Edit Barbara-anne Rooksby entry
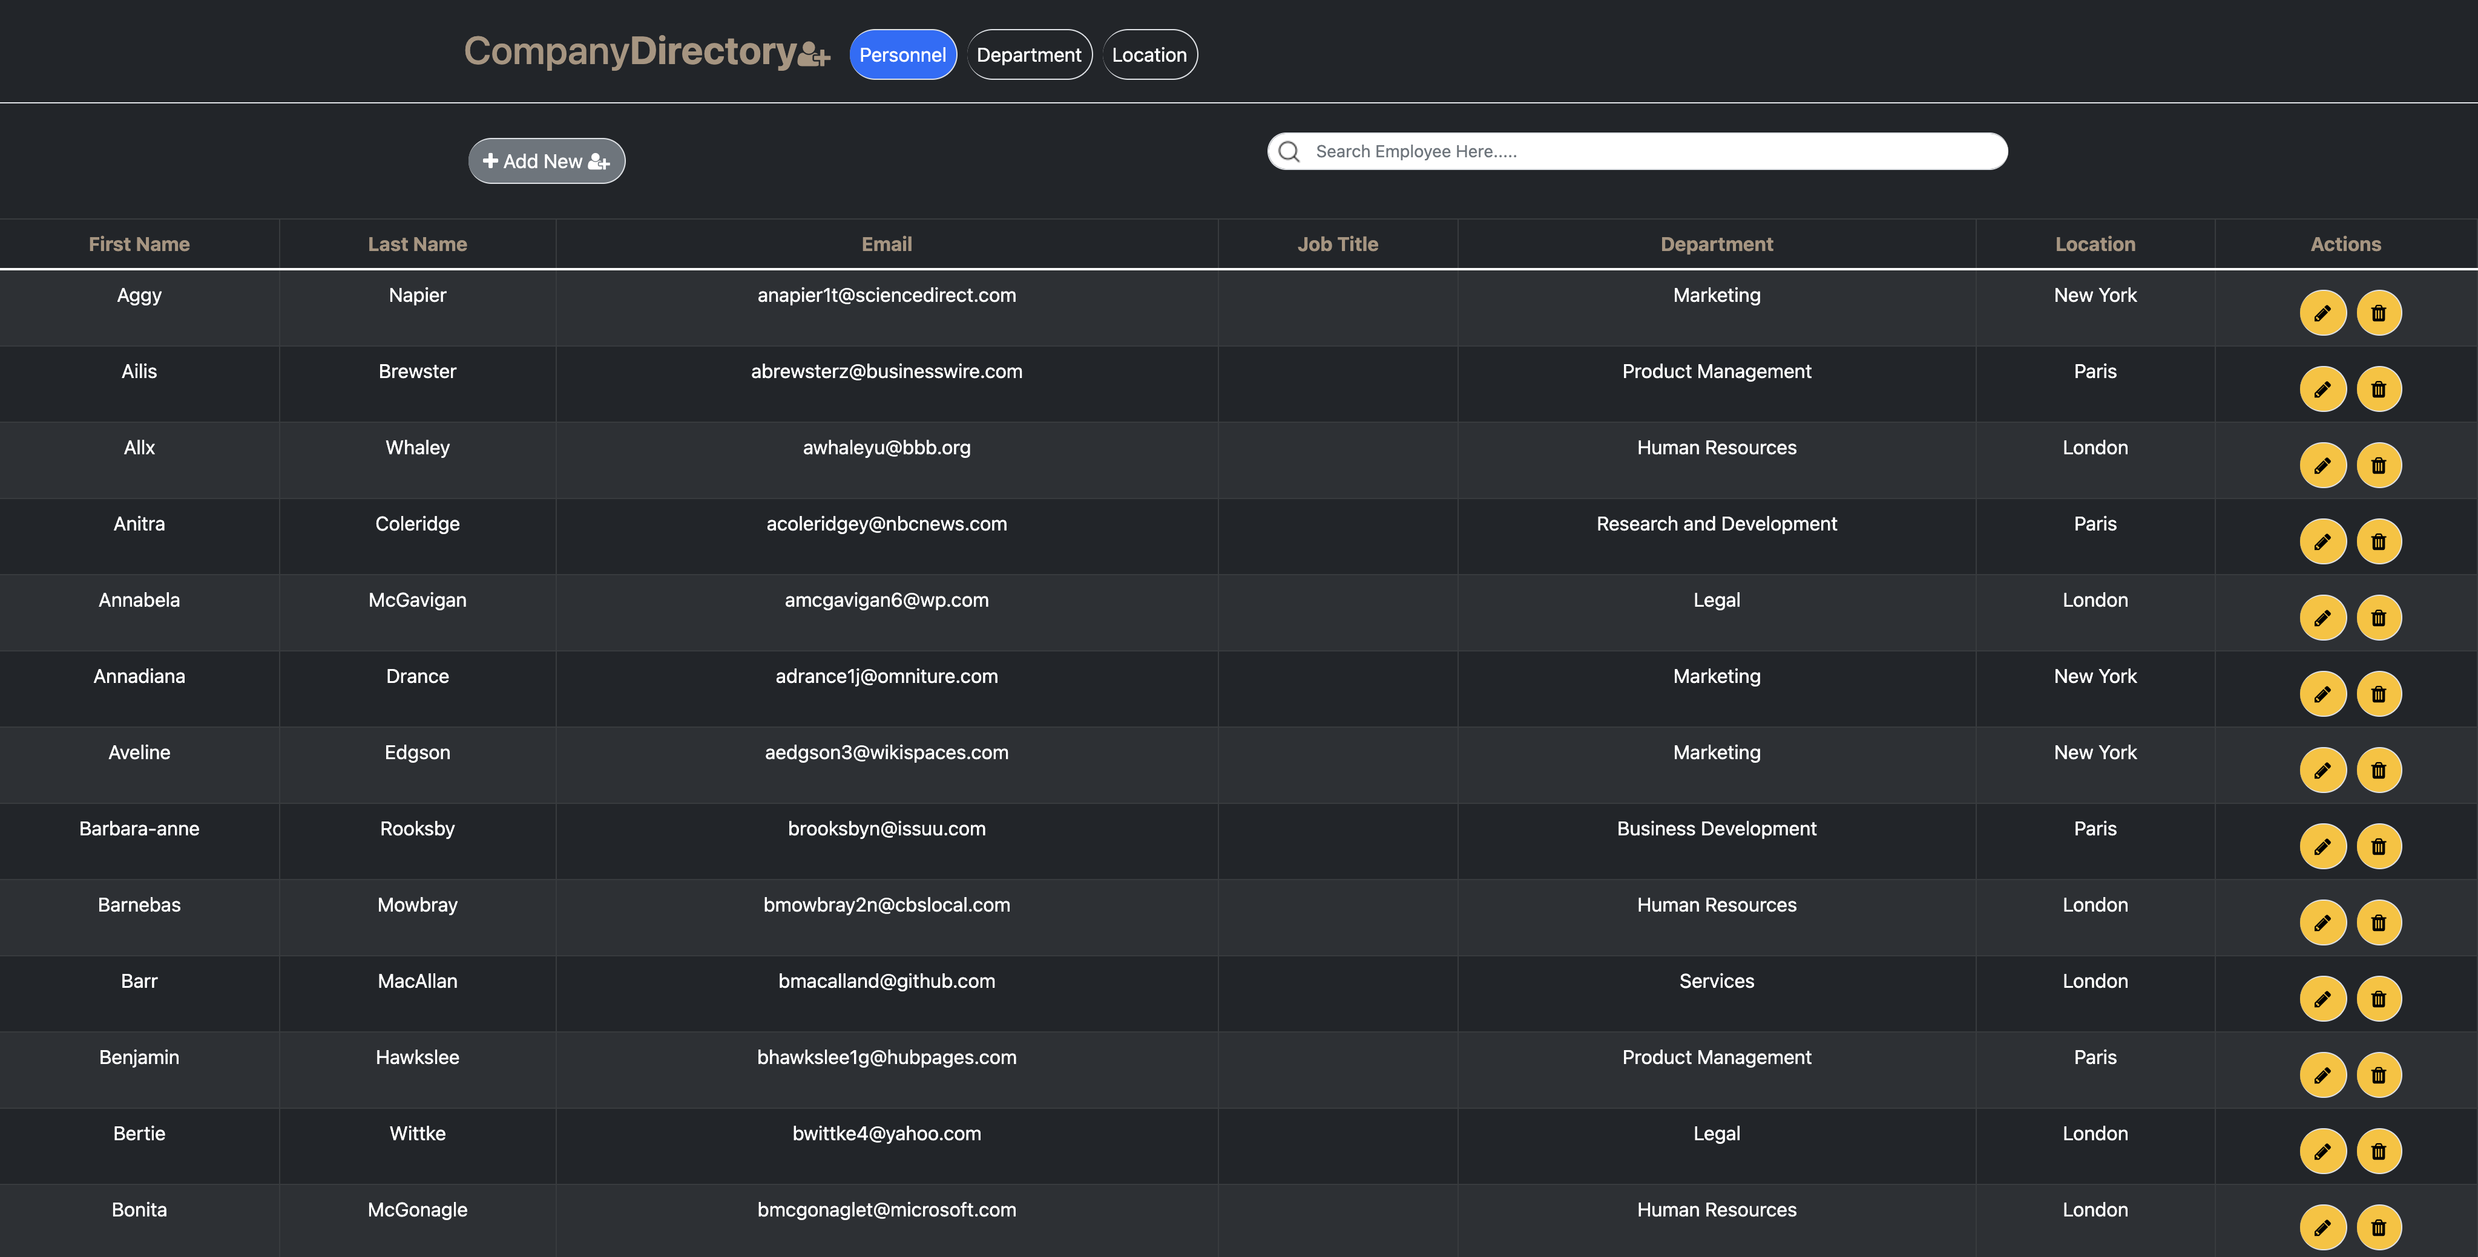2478x1257 pixels. pyautogui.click(x=2322, y=847)
